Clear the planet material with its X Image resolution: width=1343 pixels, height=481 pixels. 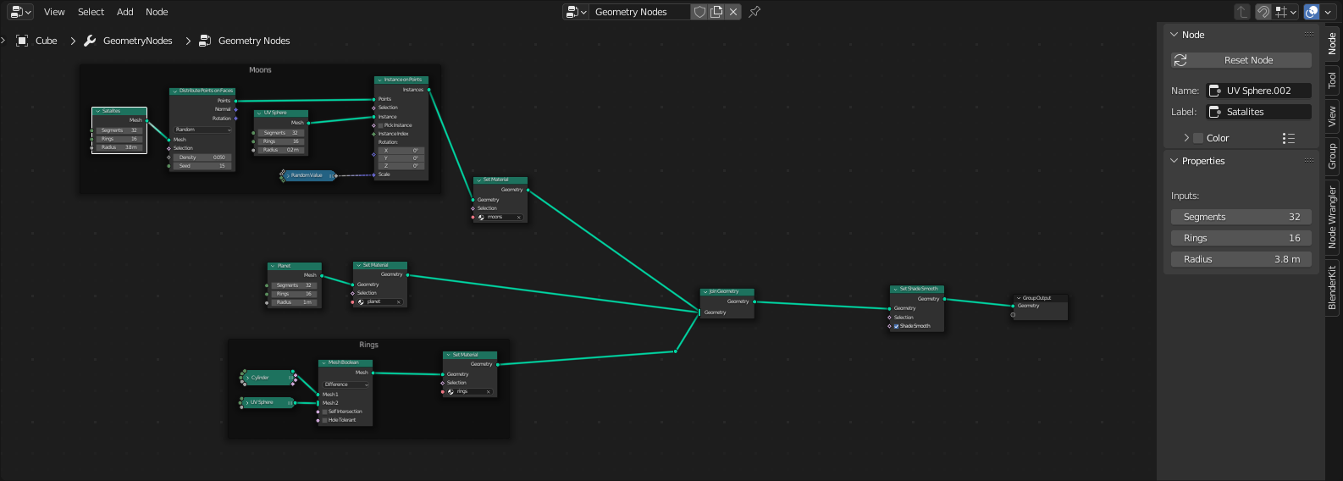pos(399,302)
